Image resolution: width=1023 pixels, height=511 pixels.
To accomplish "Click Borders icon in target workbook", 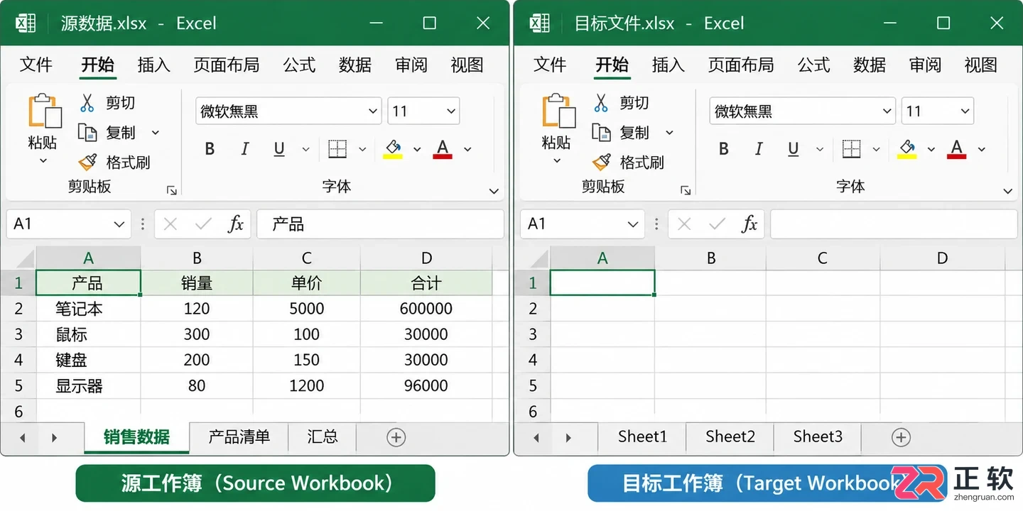I will (851, 149).
